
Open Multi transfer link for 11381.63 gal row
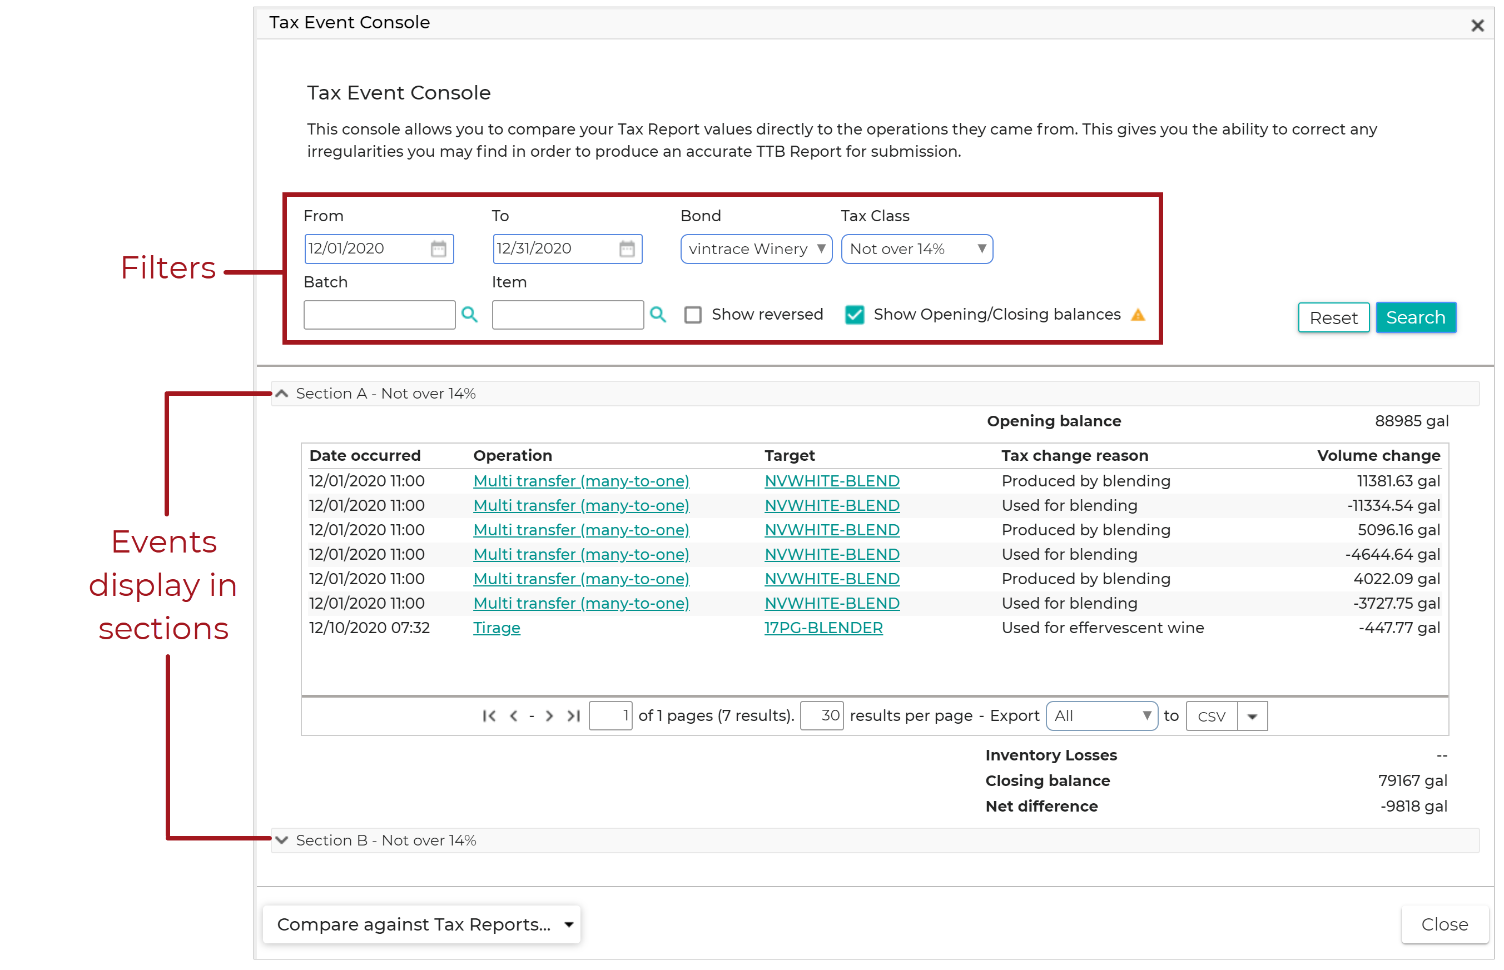pyautogui.click(x=581, y=481)
